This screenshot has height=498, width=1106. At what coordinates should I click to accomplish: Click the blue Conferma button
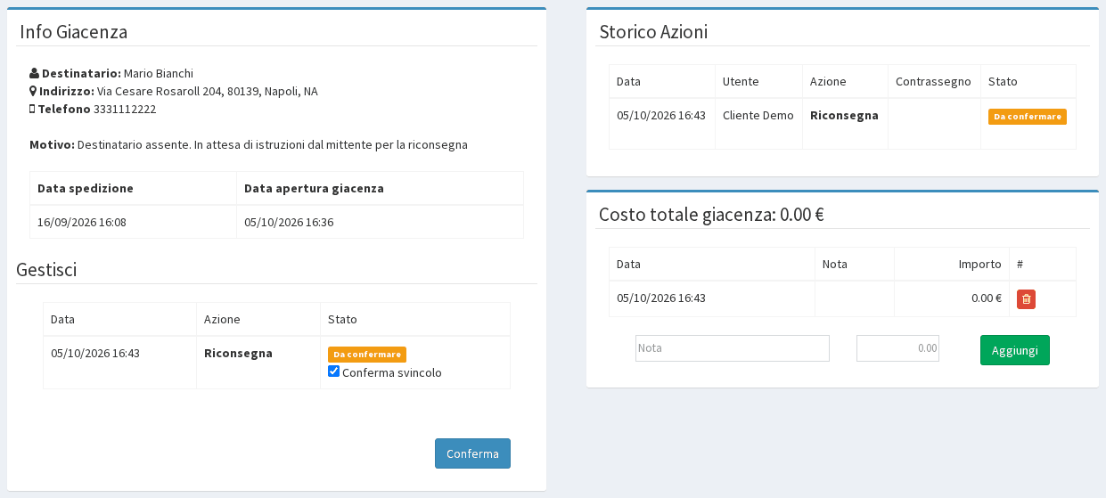click(x=472, y=453)
